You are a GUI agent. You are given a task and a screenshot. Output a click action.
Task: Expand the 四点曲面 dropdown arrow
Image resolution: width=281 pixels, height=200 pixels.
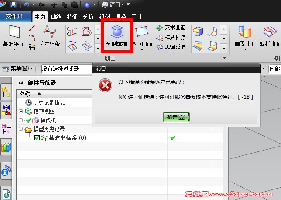point(142,49)
